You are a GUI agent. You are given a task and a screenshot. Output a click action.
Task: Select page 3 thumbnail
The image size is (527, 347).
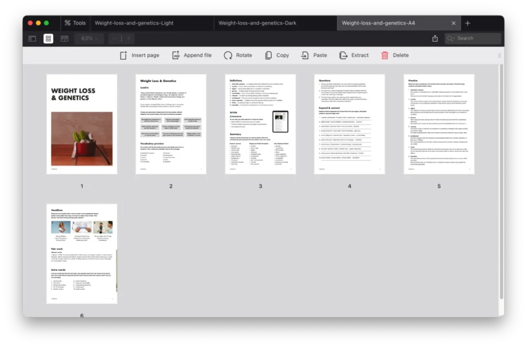pos(260,123)
